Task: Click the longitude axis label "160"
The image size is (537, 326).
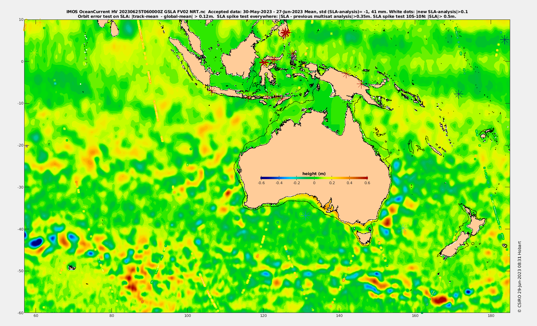Action: coord(415,316)
